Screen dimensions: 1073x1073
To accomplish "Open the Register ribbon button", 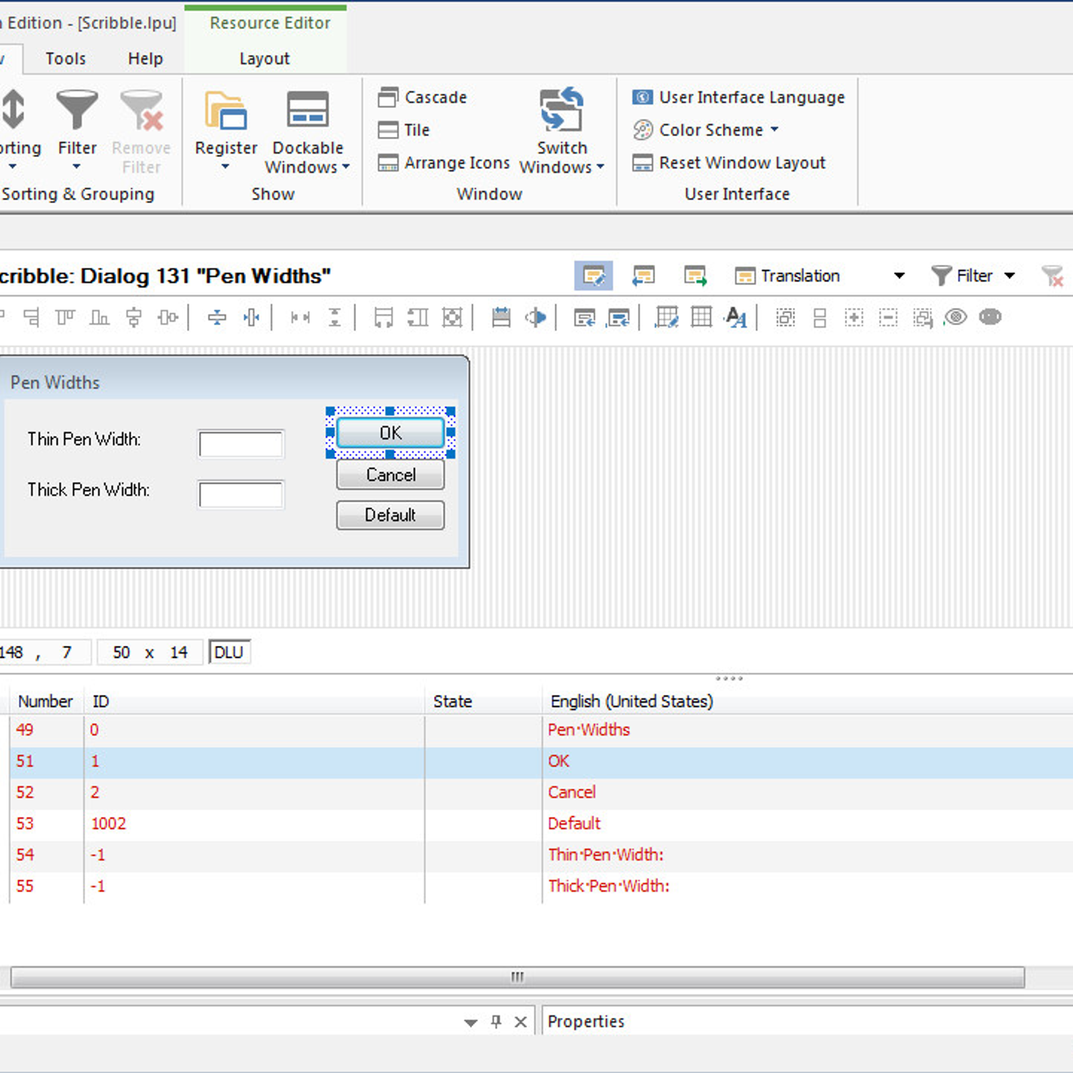I will 226,129.
